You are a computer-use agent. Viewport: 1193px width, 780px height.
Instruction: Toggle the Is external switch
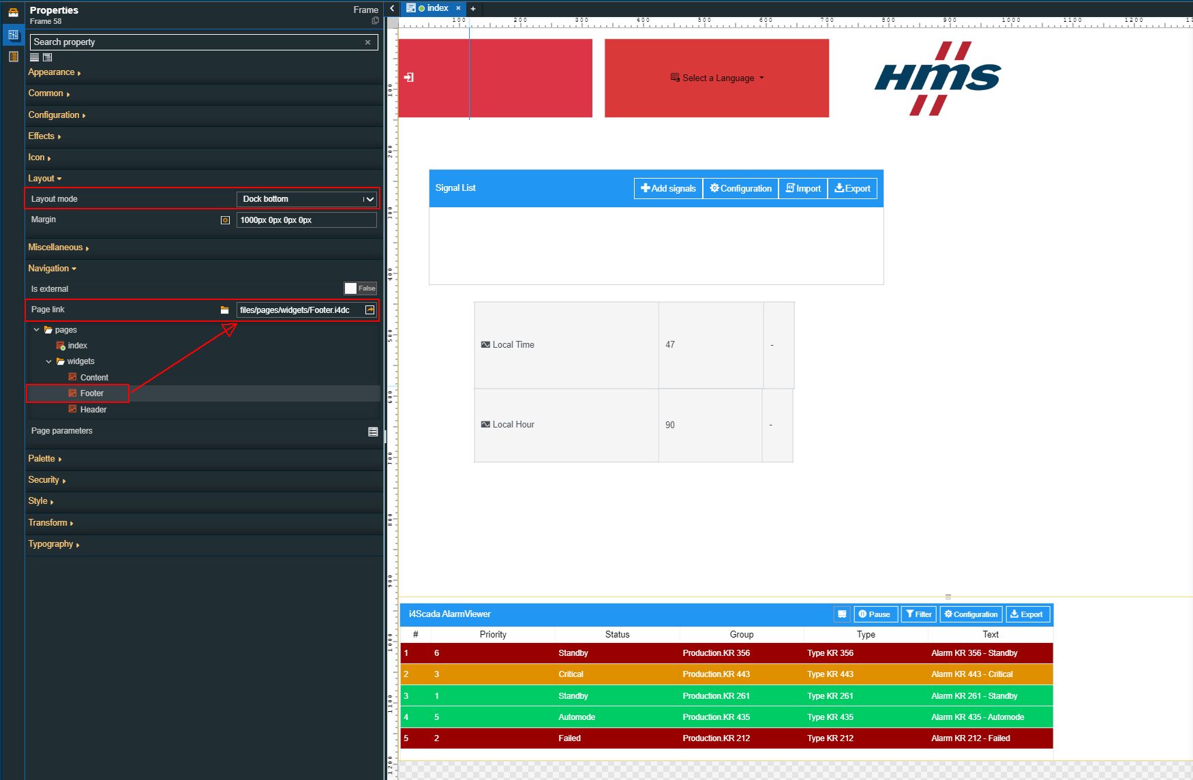click(360, 288)
